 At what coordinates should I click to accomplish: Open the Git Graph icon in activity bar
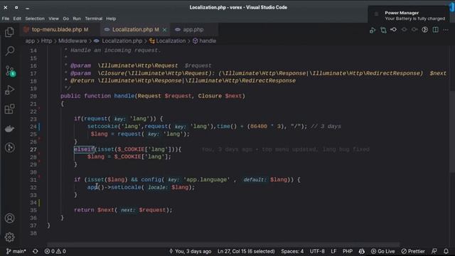tap(9, 147)
